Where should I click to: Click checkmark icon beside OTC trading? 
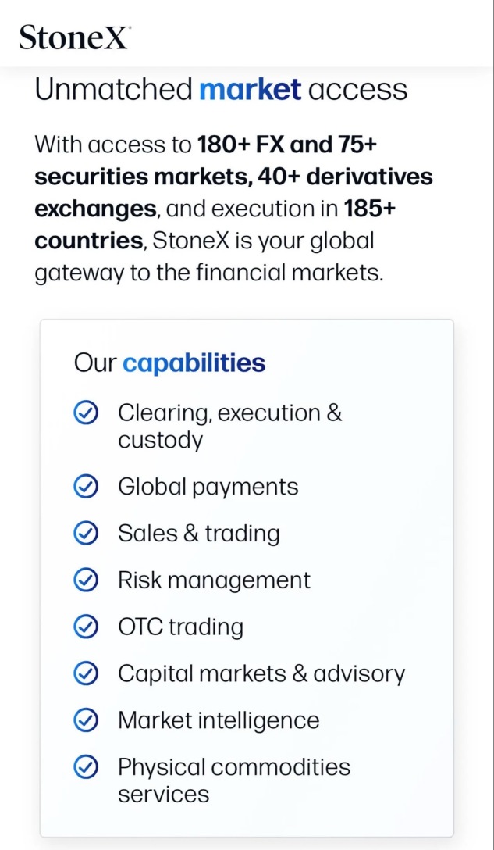(x=85, y=627)
